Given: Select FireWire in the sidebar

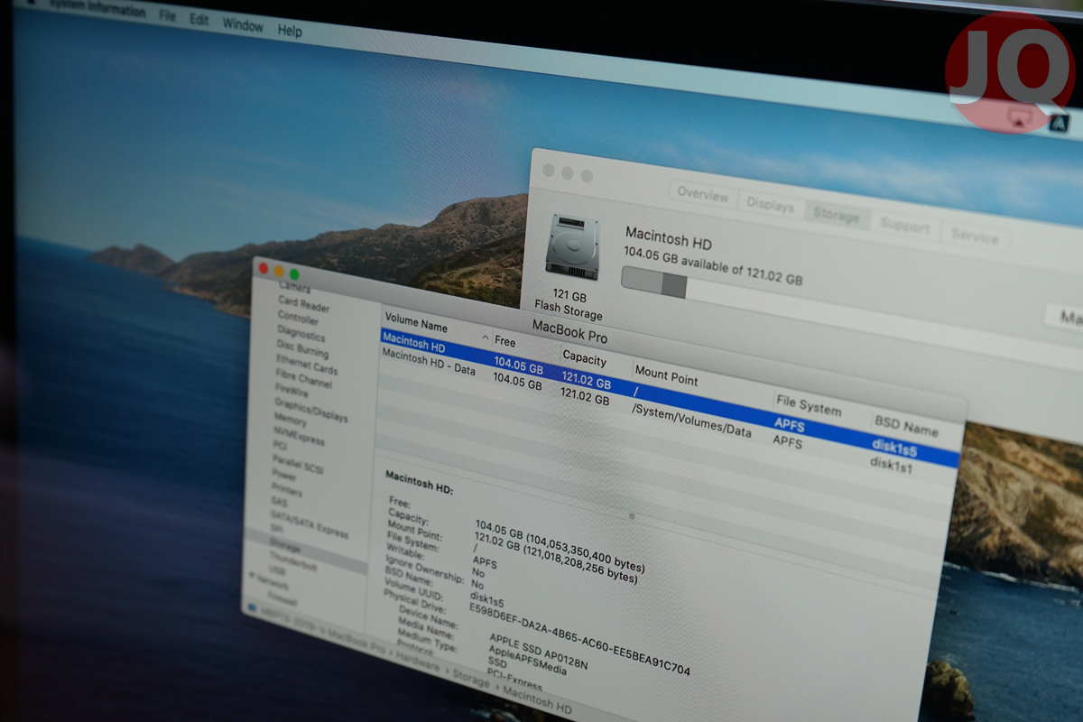Looking at the screenshot, I should pyautogui.click(x=291, y=390).
